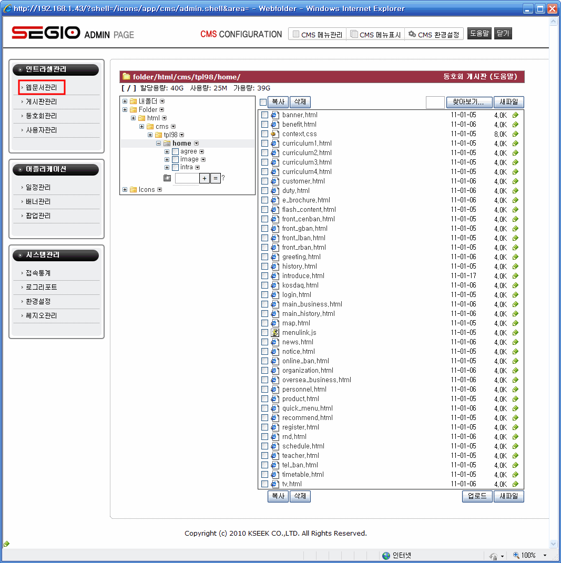Image resolution: width=561 pixels, height=563 pixels.
Task: Click the Icons folder icon in tree
Action: (134, 190)
